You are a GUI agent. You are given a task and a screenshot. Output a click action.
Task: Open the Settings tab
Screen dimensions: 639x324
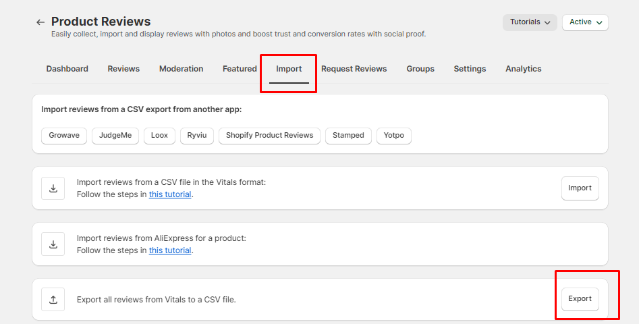[470, 69]
